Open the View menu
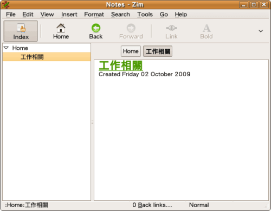The width and height of the screenshot is (271, 211). click(47, 15)
